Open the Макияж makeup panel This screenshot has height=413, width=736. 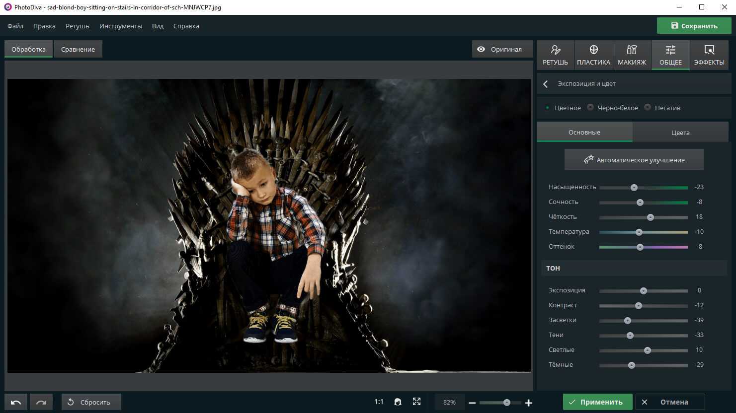pyautogui.click(x=632, y=55)
